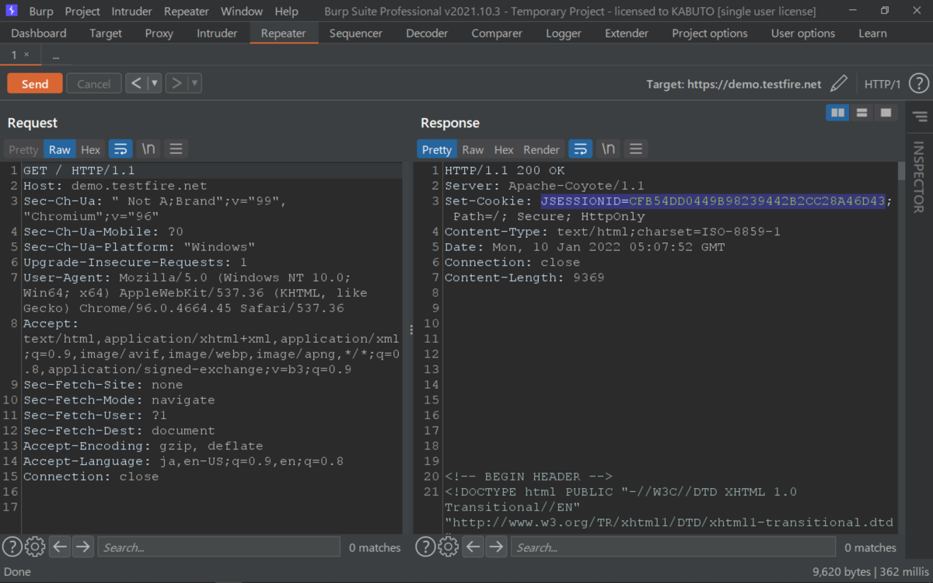Click the Response search input field
Screen dimensions: 933x583
click(x=673, y=547)
